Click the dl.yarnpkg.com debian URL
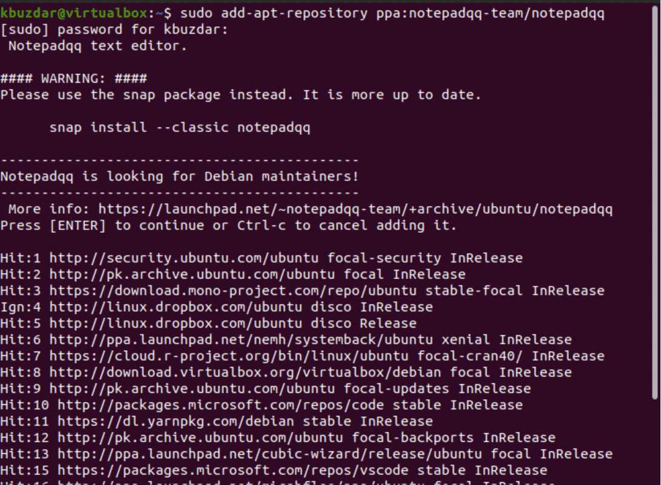661x485 pixels. pyautogui.click(x=176, y=422)
